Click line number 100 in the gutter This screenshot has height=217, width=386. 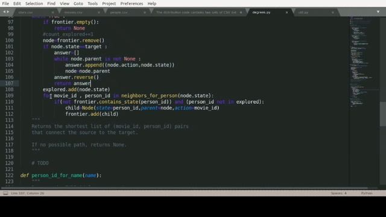pyautogui.click(x=10, y=40)
